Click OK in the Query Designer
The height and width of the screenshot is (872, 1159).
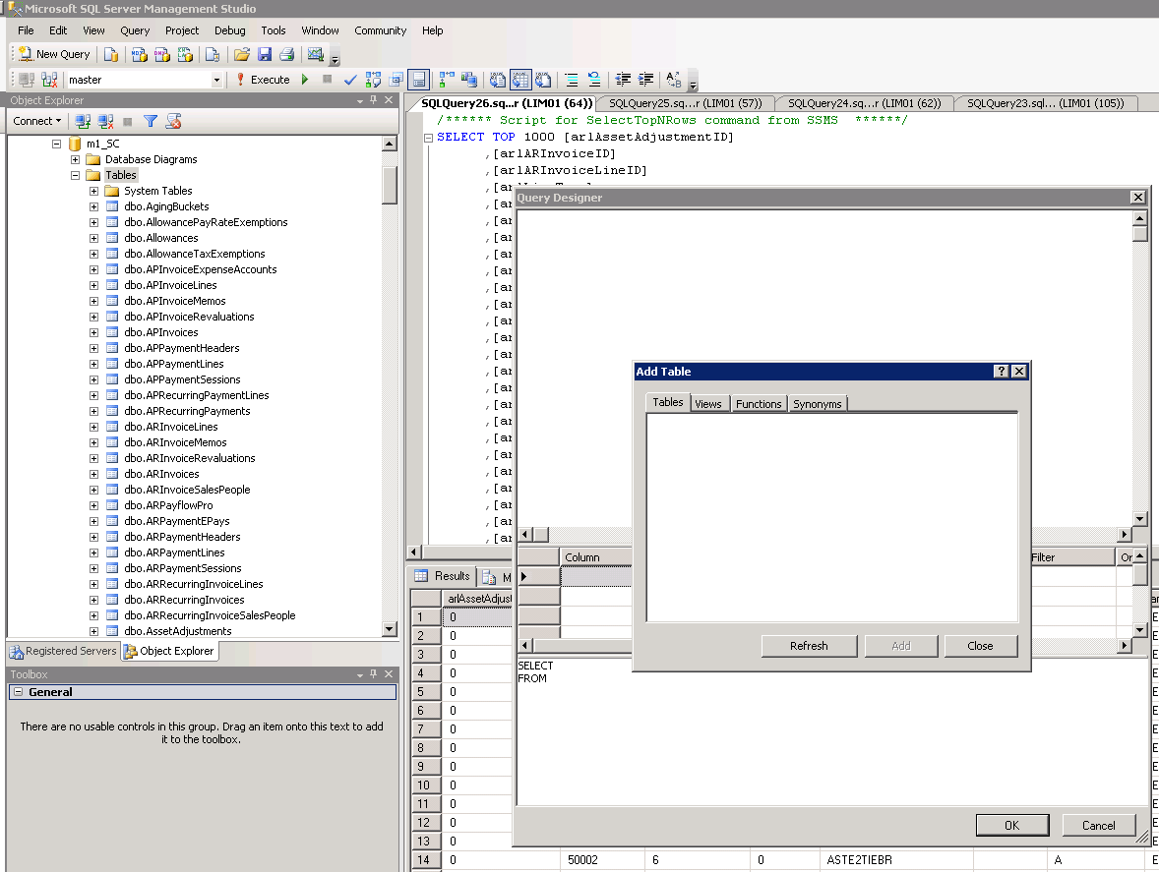(x=1012, y=825)
